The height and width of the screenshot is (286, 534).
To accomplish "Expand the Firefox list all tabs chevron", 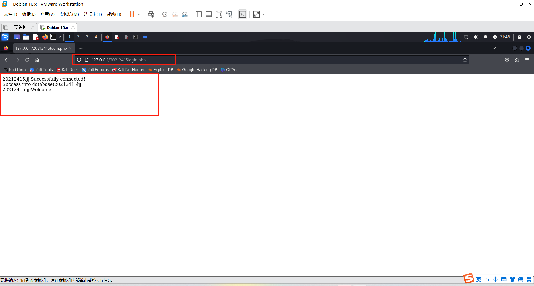I will coord(494,48).
